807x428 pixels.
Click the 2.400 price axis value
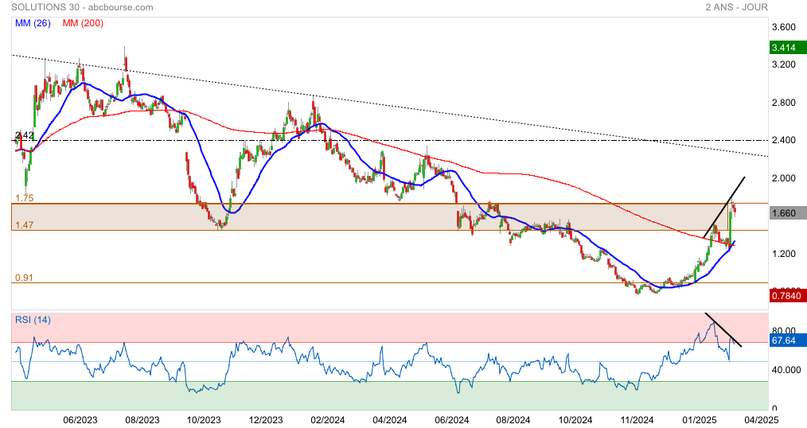tap(783, 141)
